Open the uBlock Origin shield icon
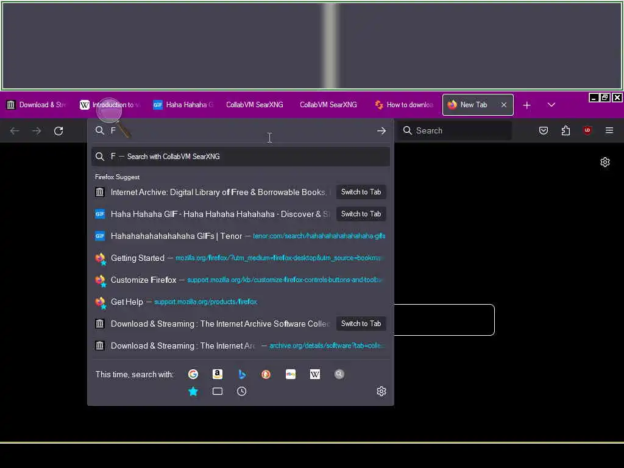 [x=587, y=130]
